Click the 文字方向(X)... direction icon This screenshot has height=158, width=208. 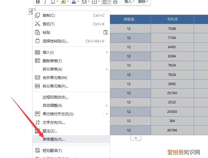coord(38,122)
